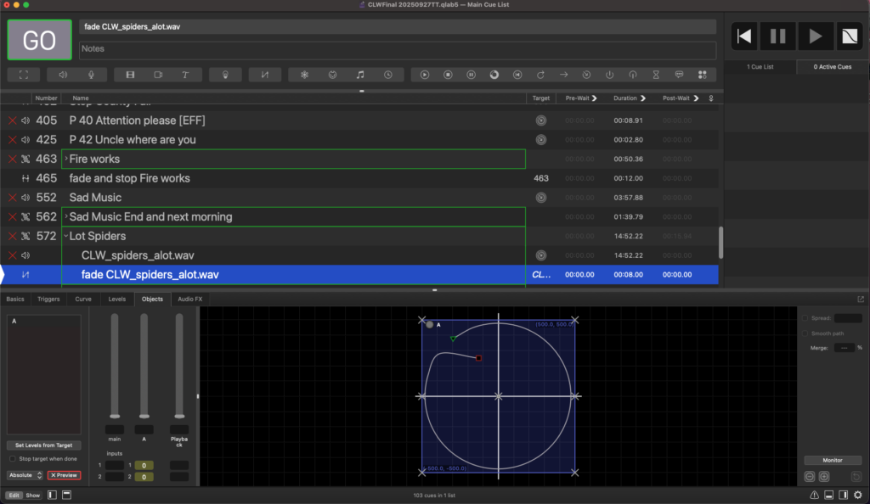The width and height of the screenshot is (870, 504).
Task: Enable the Spread checkbox
Action: click(x=805, y=318)
